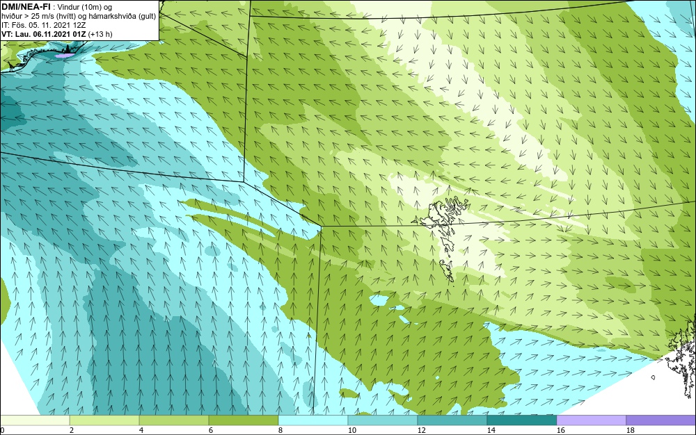Click the 12–14 m/s teal legend swatch

452,420
